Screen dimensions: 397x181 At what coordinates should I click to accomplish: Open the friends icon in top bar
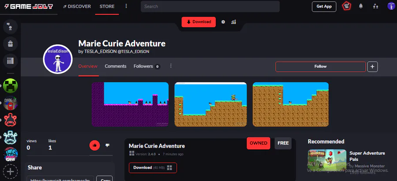376,6
